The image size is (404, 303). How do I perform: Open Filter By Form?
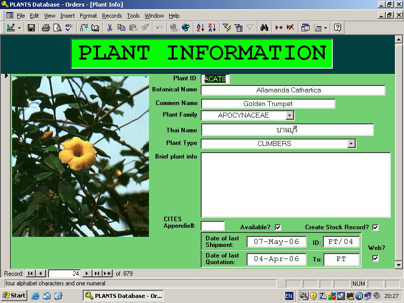238,28
